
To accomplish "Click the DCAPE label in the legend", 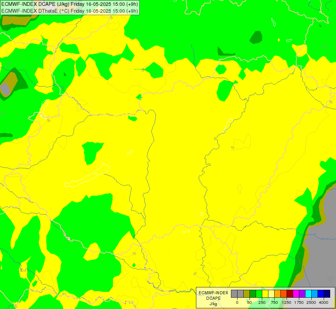I will [213, 298].
